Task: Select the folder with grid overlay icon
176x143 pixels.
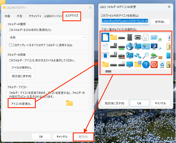Action: click(x=138, y=64)
